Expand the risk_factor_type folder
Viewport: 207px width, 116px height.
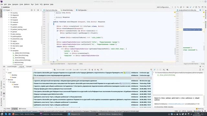point(9,46)
